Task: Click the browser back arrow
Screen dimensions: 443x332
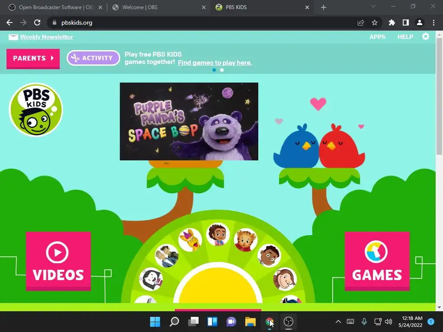Action: tap(10, 22)
